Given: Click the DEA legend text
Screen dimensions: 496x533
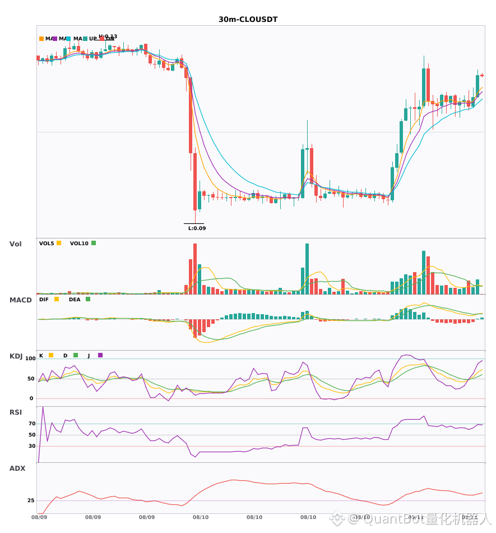Looking at the screenshot, I should (75, 300).
